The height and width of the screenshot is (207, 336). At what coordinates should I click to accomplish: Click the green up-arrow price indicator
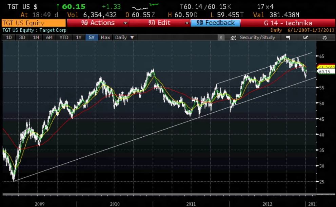click(x=58, y=7)
